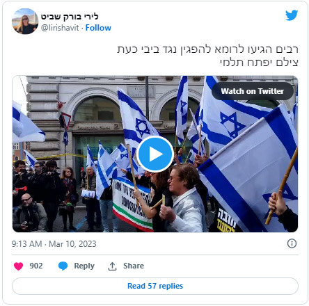Like the tweet with the heart icon
309x306 pixels.
(19, 266)
